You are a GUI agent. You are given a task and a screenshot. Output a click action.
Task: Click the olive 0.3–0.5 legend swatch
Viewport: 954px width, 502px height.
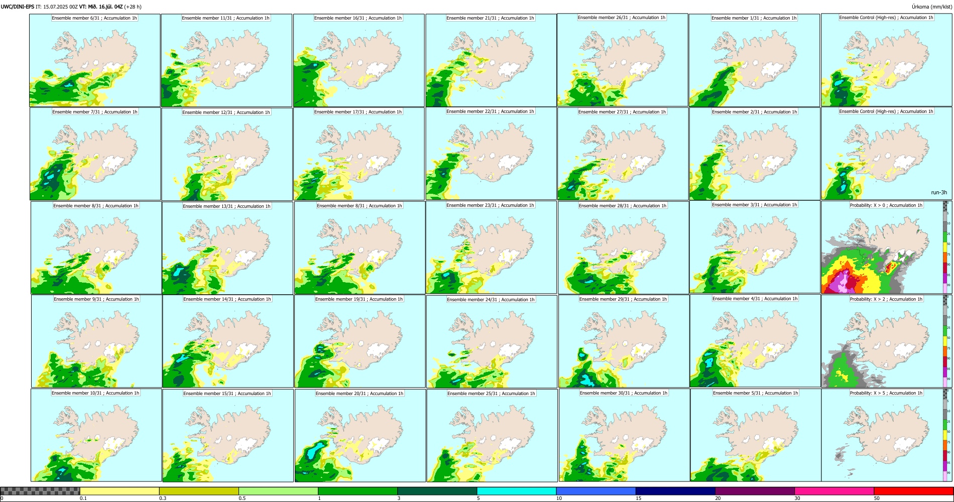pos(199,491)
